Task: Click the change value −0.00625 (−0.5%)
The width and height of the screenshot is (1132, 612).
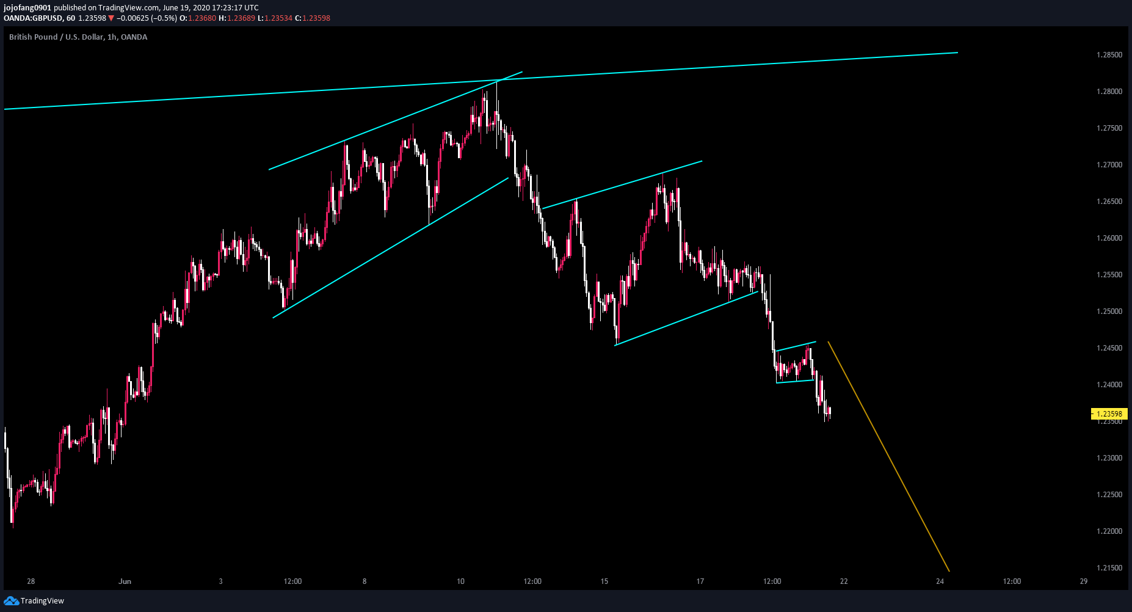Action: pos(147,18)
